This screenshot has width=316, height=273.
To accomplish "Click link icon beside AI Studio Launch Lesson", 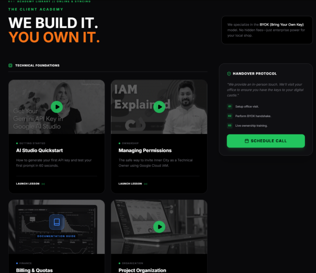I will 43,184.
